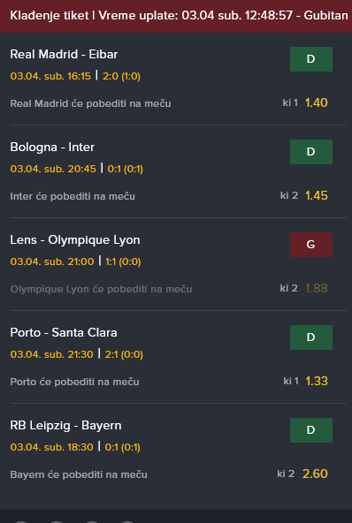Image resolution: width=352 pixels, height=523 pixels.
Task: Click the 'Bayern će pobediti na meču' description
Action: [79, 474]
